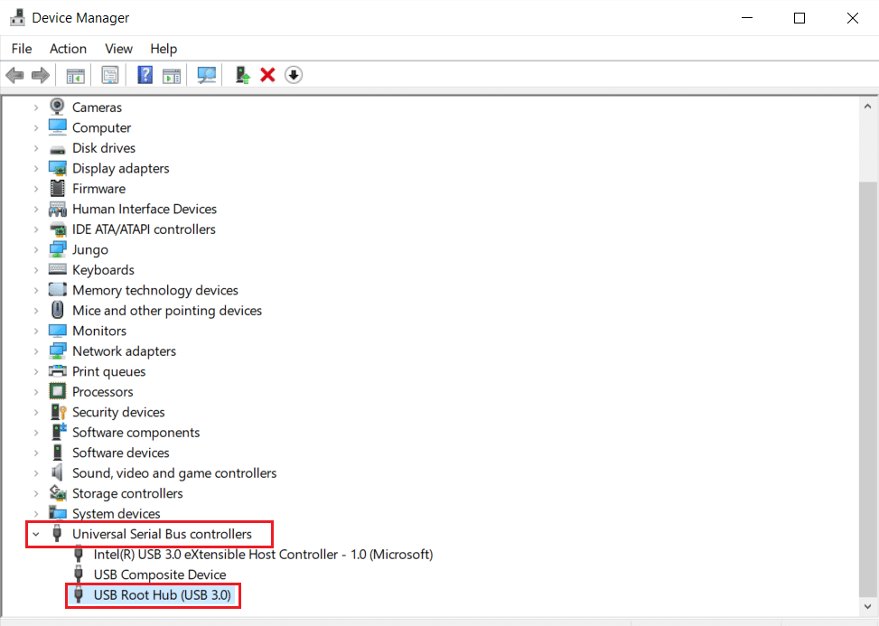The width and height of the screenshot is (879, 626).
Task: Expand the Sound, video and game controllers node
Action: [36, 473]
